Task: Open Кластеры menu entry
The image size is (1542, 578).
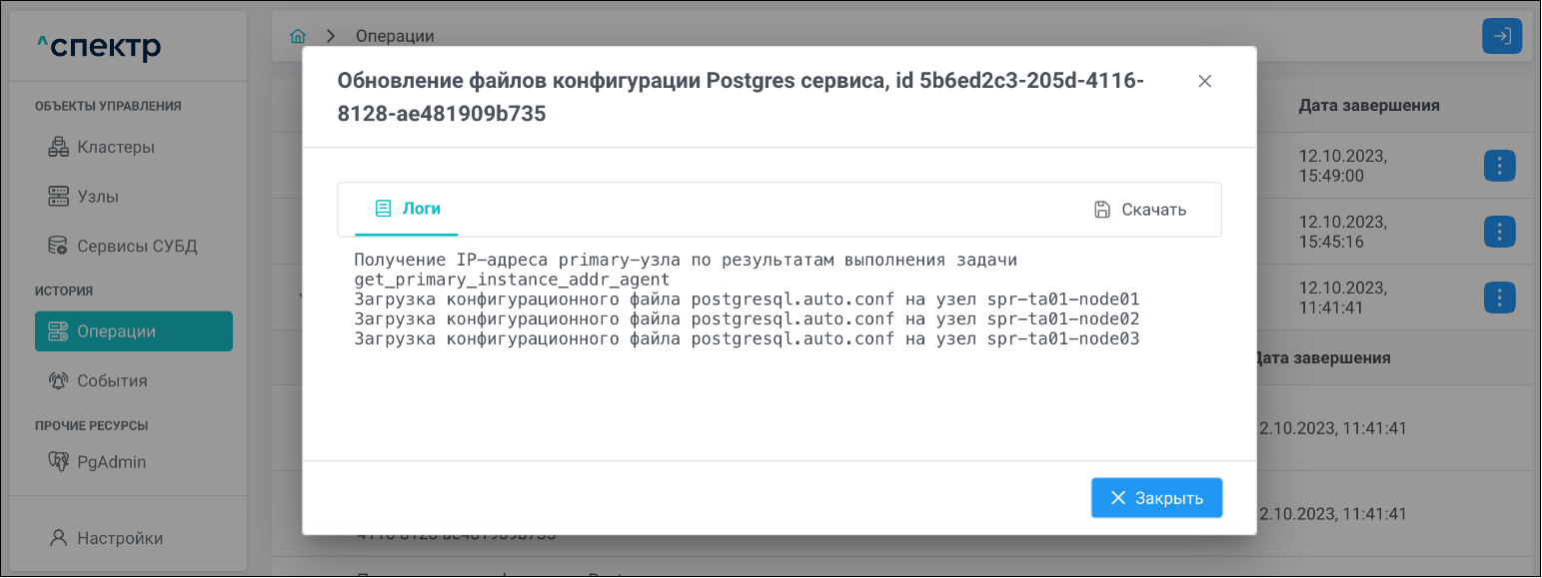Action: point(116,148)
